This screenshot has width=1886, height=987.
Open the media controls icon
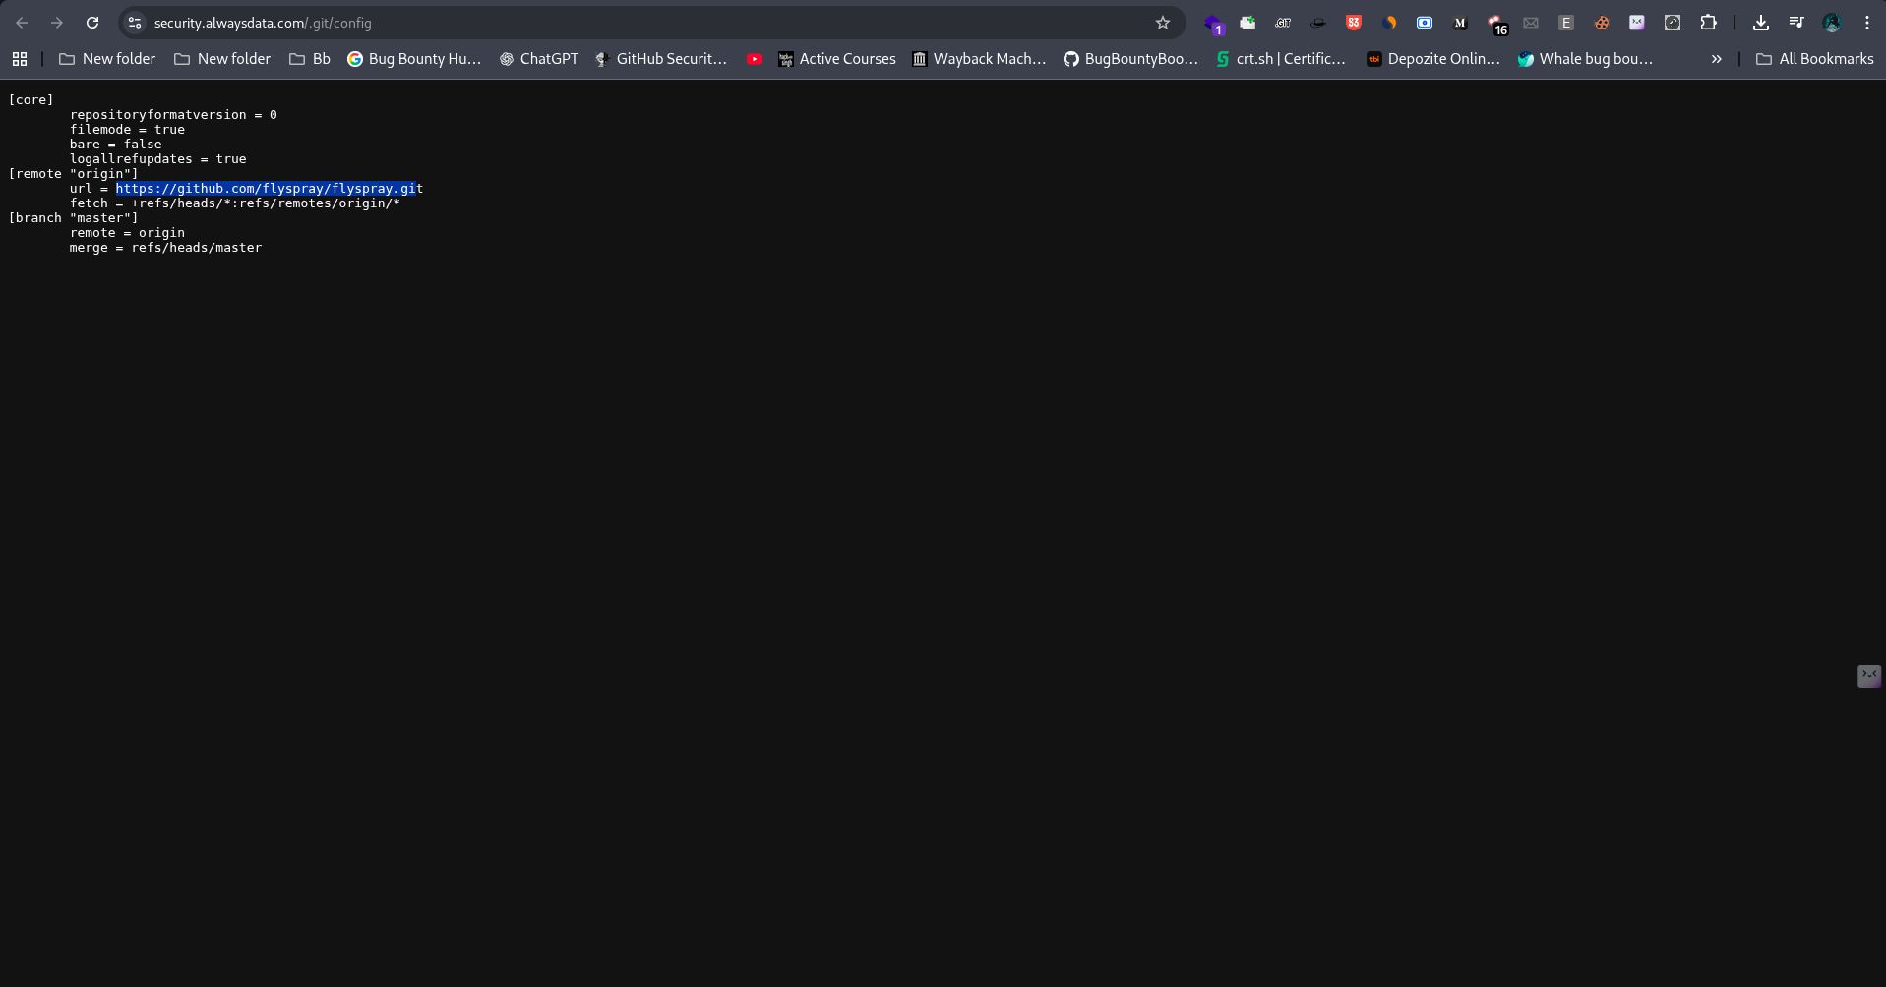tap(1796, 23)
